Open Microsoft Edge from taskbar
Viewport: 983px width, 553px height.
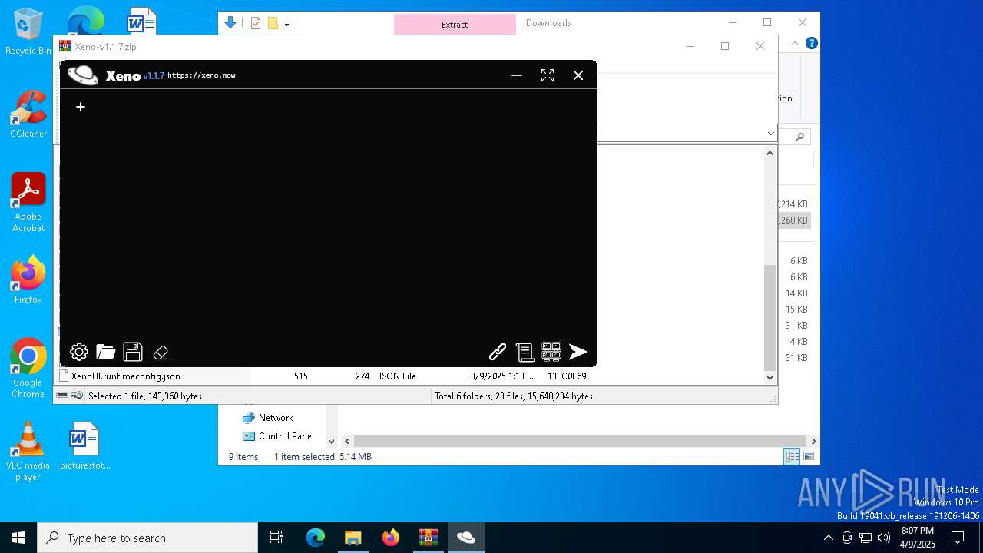316,538
